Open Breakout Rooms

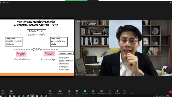click(101, 92)
